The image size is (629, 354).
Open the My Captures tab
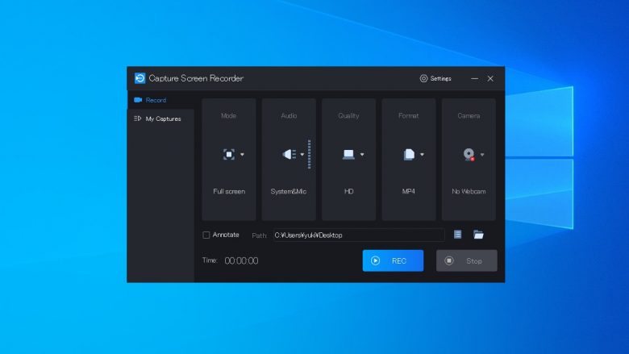160,119
